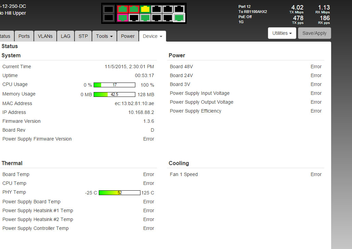Select the yellow port in the switch diagram
352x249 pixels.
click(145, 9)
